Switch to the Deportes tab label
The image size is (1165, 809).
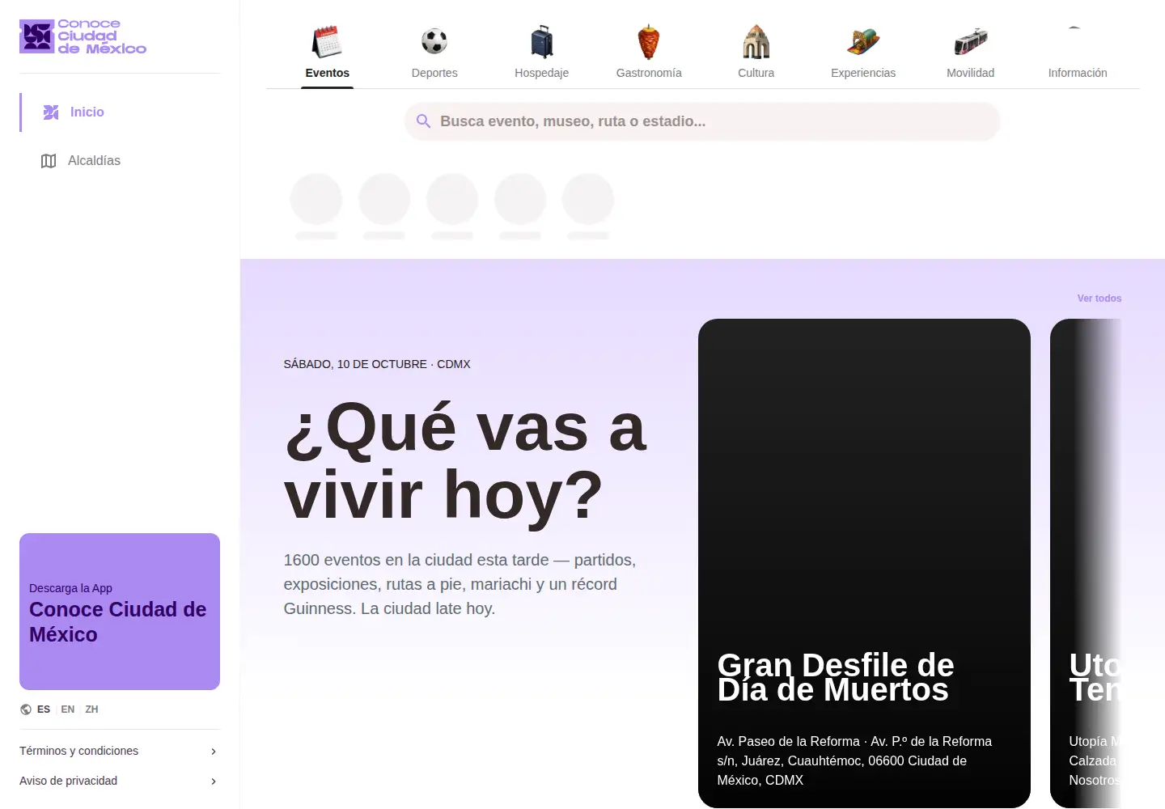(434, 73)
